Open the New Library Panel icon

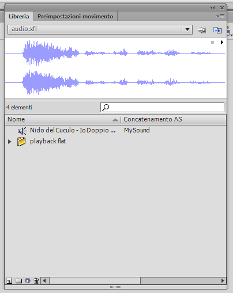(x=217, y=30)
